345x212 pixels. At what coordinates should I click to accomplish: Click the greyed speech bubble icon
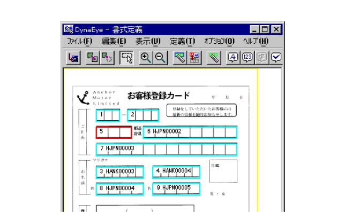[262, 58]
